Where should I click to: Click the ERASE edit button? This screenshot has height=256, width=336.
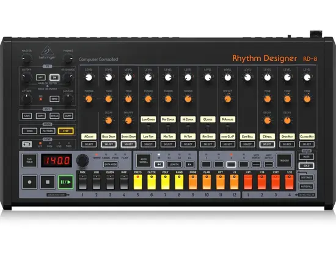tap(54, 116)
